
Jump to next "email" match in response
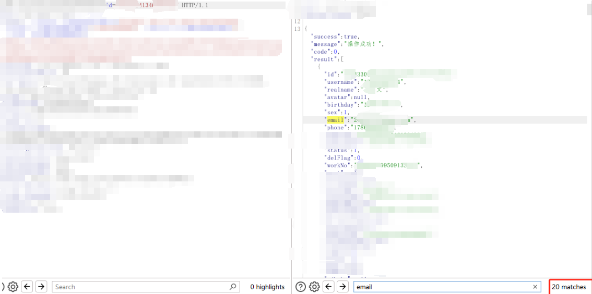click(x=342, y=287)
